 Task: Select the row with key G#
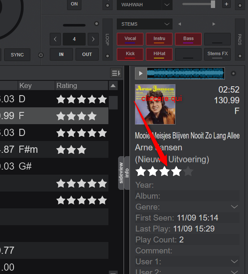54,166
